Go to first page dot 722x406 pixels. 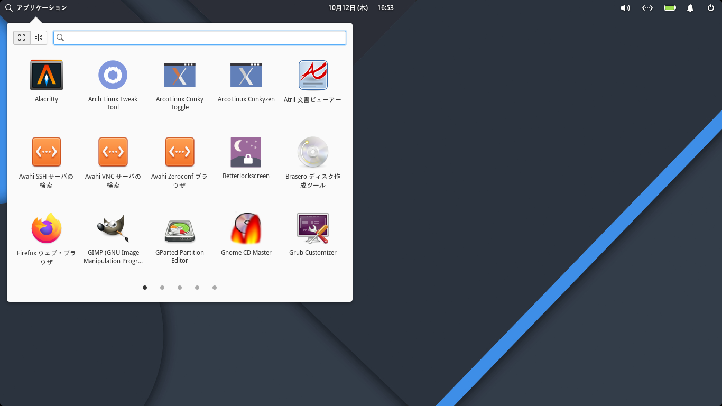pos(145,288)
